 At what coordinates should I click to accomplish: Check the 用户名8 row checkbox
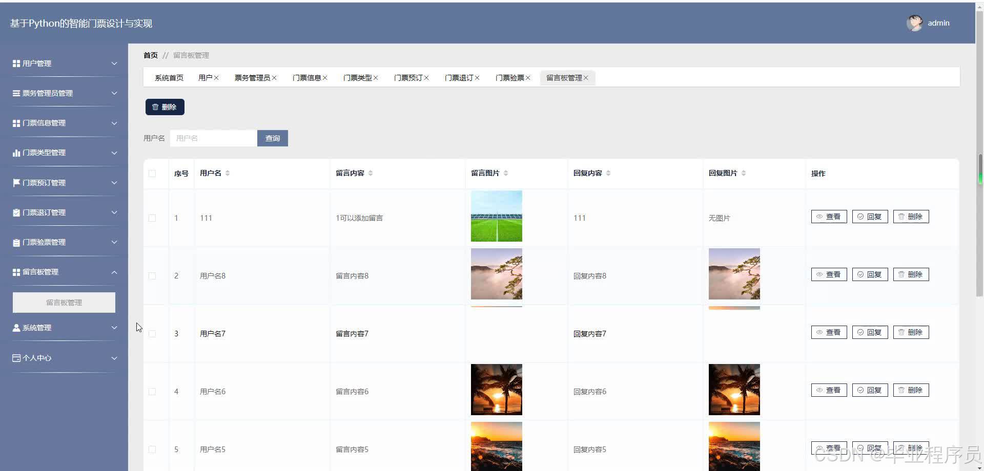click(x=152, y=276)
